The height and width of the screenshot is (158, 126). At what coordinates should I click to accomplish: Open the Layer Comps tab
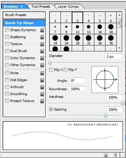69,7
